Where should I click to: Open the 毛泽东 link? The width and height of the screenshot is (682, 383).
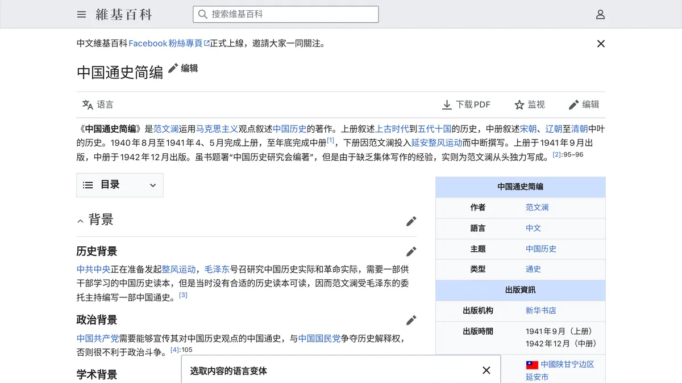click(x=217, y=269)
